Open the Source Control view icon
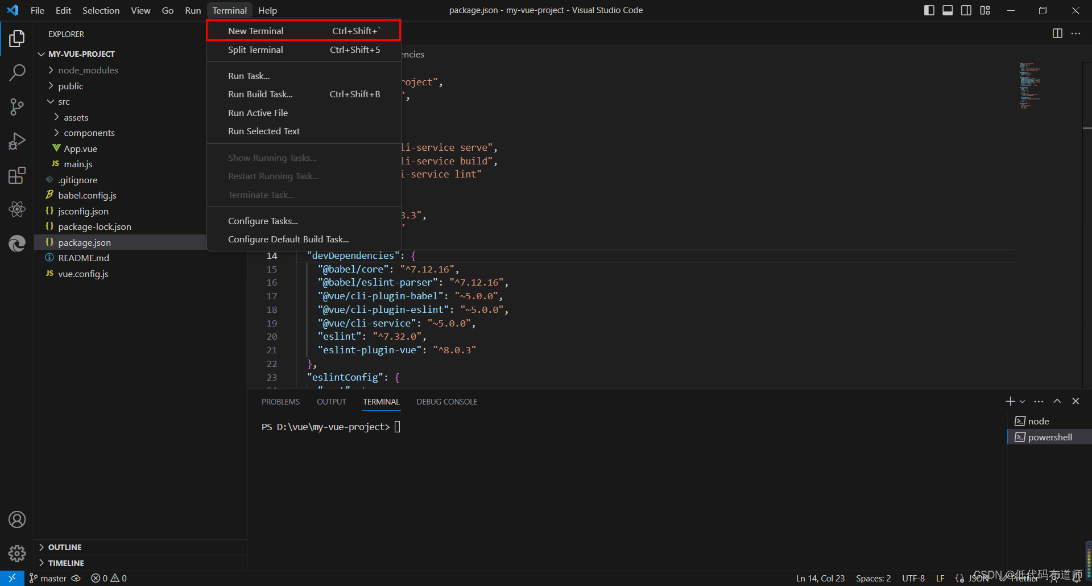This screenshot has width=1092, height=586. (17, 106)
